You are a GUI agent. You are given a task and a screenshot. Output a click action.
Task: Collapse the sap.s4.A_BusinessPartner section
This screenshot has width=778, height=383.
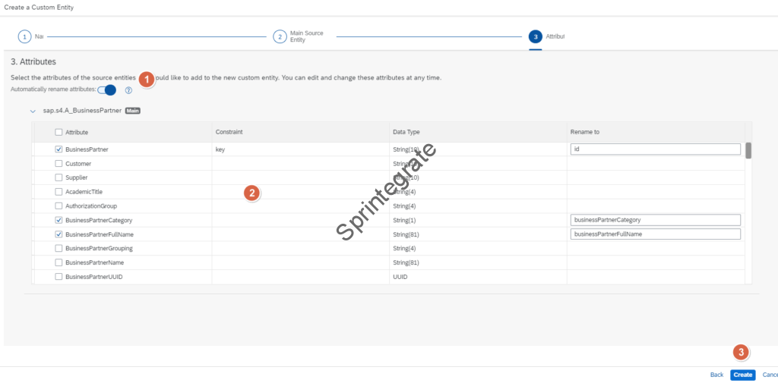click(33, 111)
